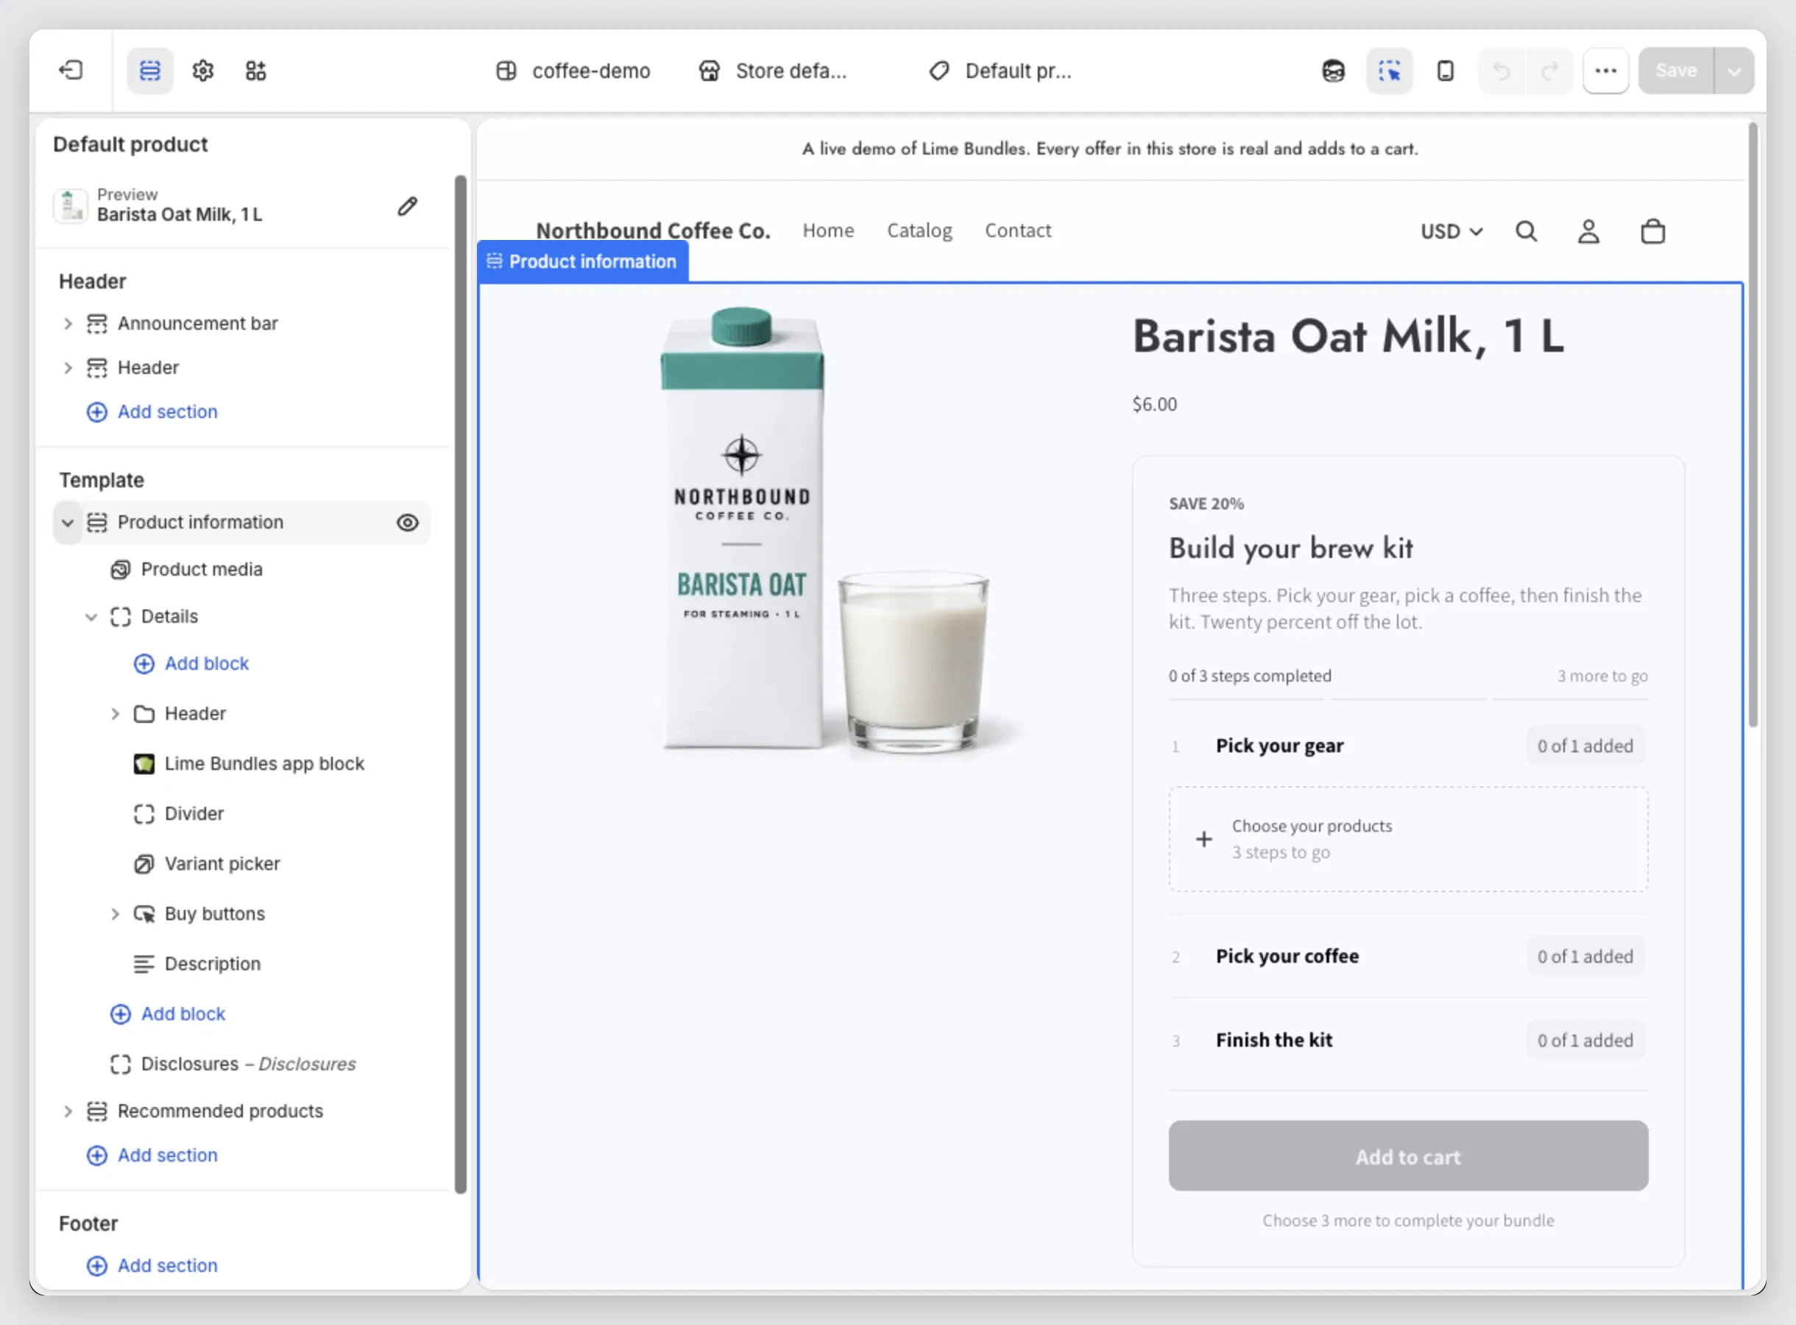The height and width of the screenshot is (1325, 1796).
Task: Open the coffee-demo theme selector
Action: pos(573,71)
